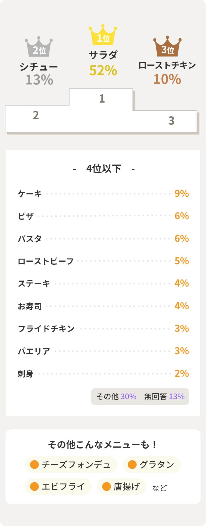Click the ローストチキン ranking label
Screen dimensions: 206x526
coord(167,65)
